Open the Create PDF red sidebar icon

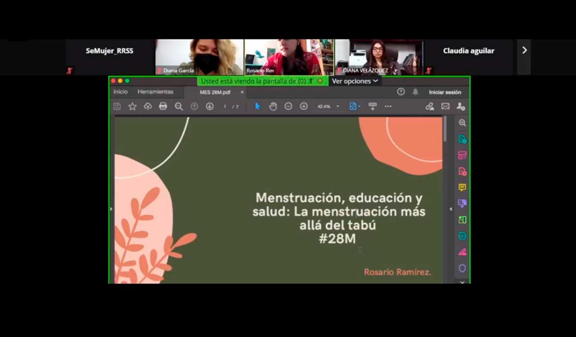(x=462, y=171)
